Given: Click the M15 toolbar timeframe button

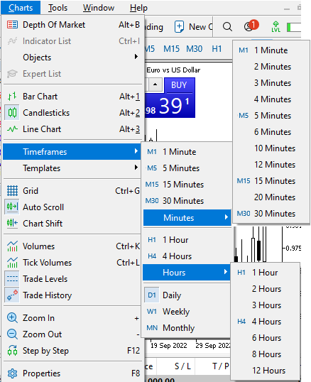Looking at the screenshot, I should (171, 49).
